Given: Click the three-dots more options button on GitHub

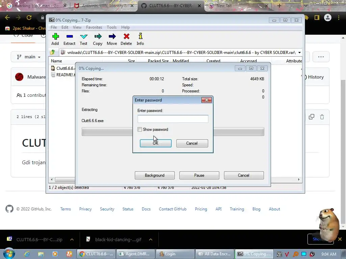Looking at the screenshot, I should [x=321, y=57].
